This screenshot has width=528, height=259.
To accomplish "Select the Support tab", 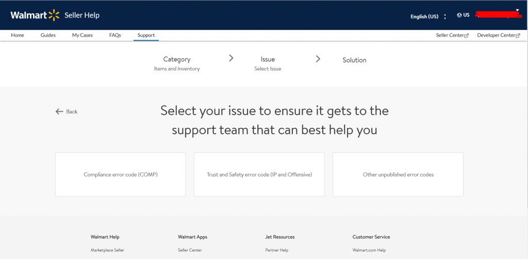I will click(x=146, y=35).
